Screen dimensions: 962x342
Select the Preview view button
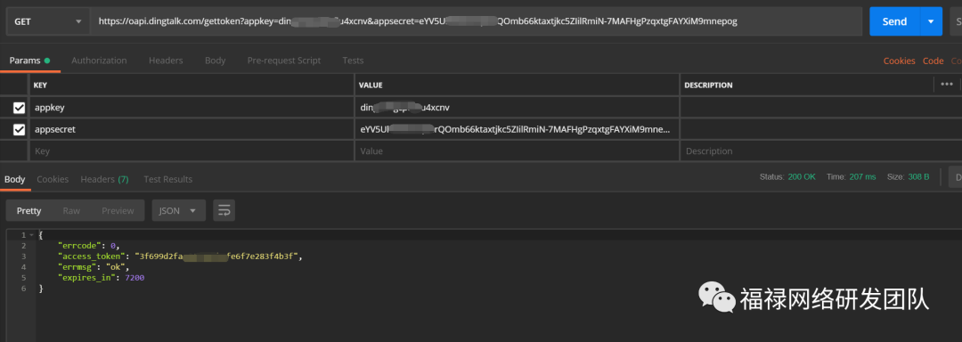point(118,210)
